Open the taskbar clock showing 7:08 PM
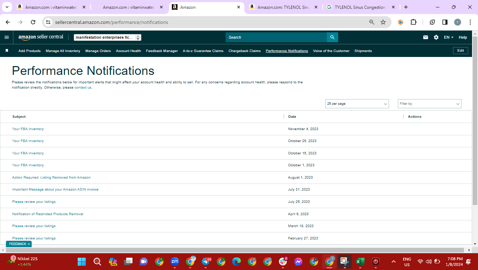Viewport: 478px width, 270px height. tap(455, 262)
